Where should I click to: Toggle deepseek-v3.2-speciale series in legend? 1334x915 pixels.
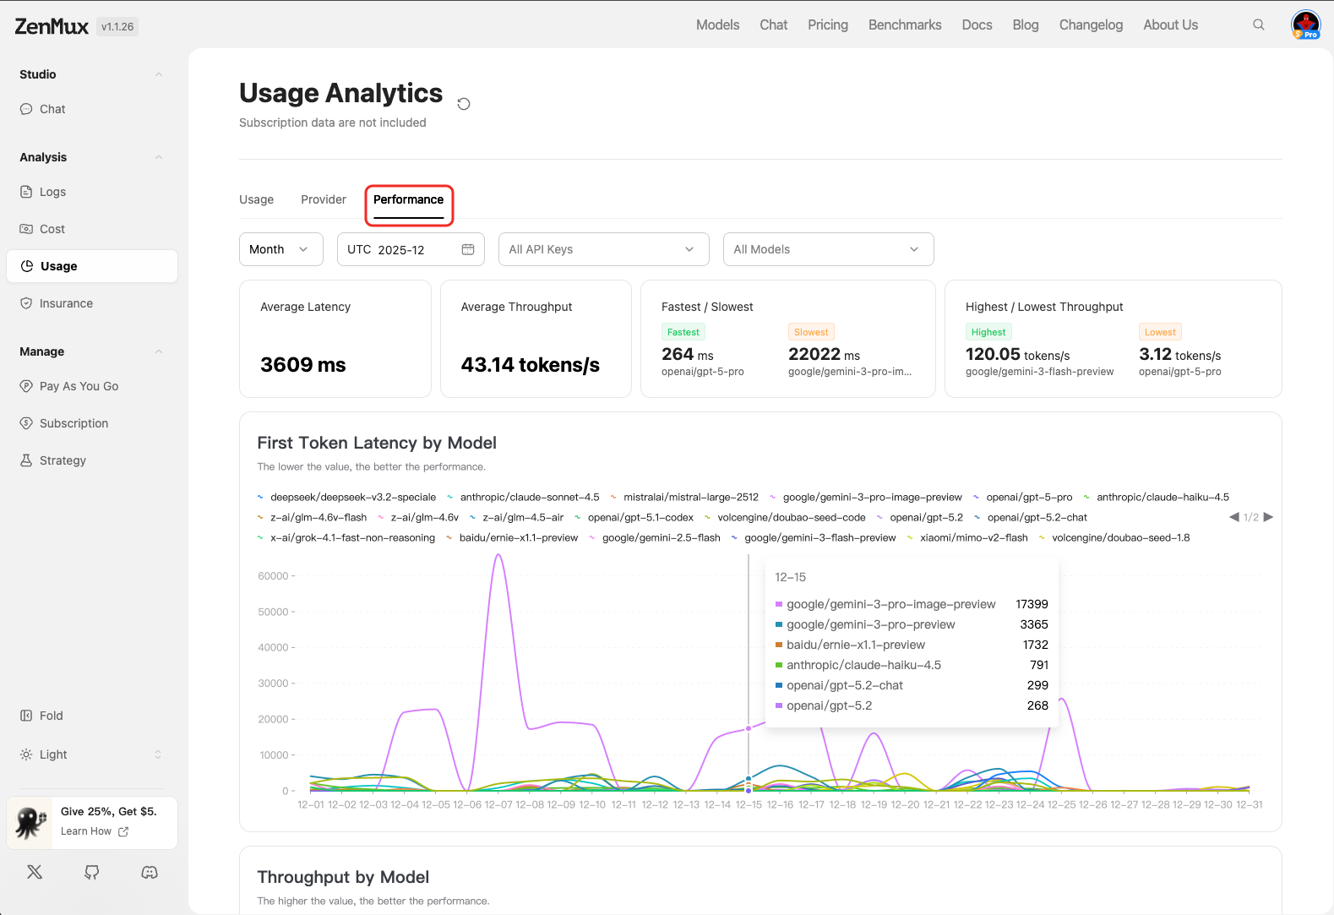[352, 498]
